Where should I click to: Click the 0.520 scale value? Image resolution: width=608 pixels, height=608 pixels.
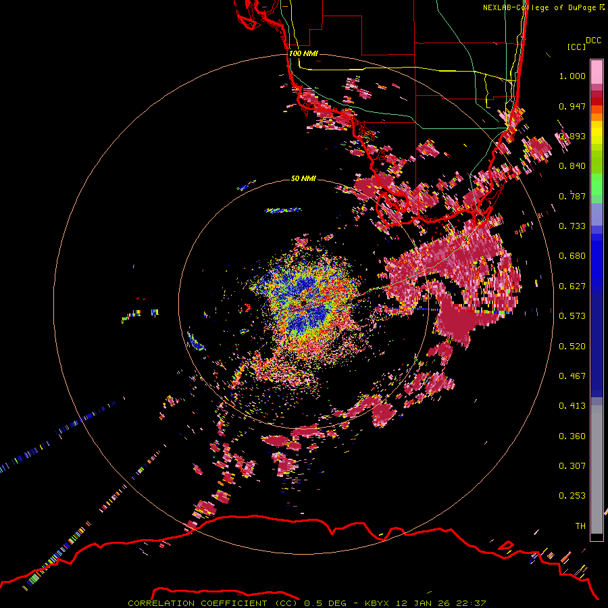[x=572, y=347]
